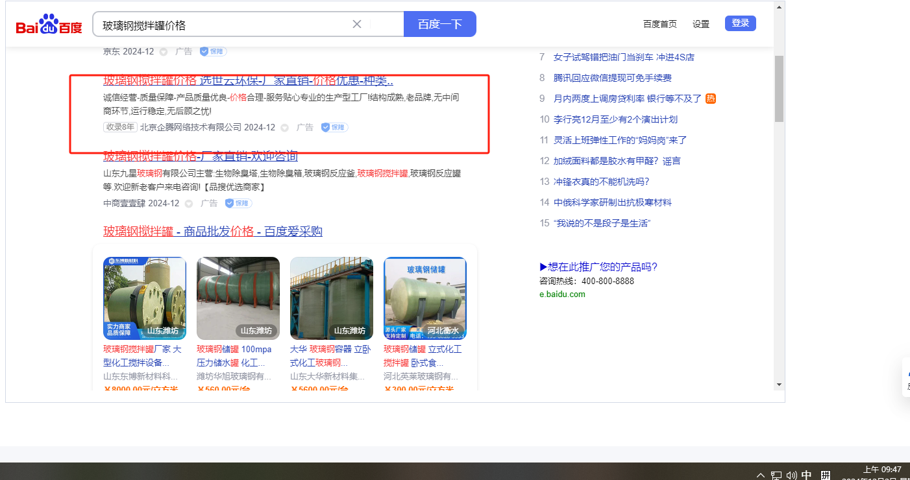Click the 保障 badge on the 北京企腾 ad
Screen dimensions: 910x480
[x=334, y=127]
